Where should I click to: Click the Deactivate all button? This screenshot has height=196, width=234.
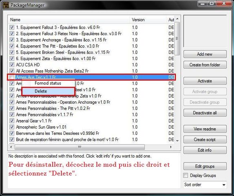point(205,113)
